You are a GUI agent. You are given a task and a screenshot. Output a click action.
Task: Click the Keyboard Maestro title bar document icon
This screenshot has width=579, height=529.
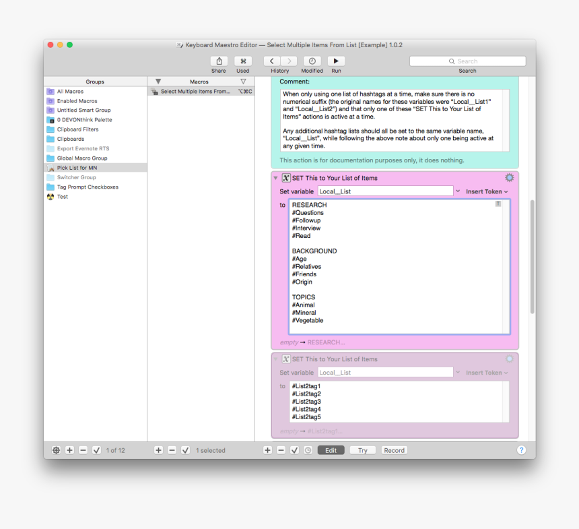point(180,45)
